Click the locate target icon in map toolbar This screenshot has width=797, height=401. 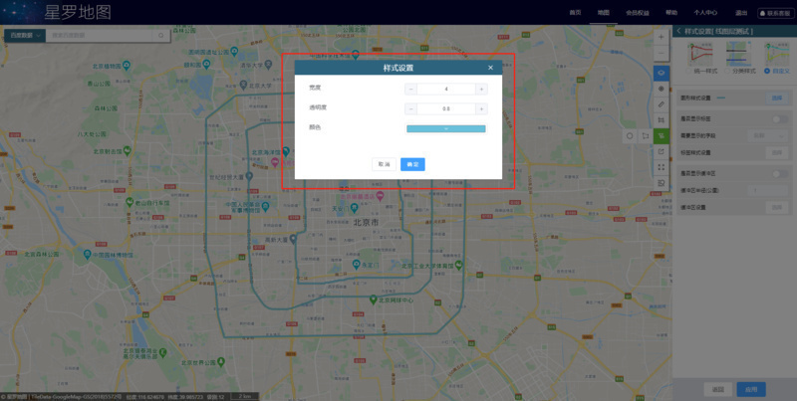coord(662,89)
